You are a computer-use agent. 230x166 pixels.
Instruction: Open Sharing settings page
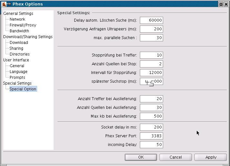(16, 48)
